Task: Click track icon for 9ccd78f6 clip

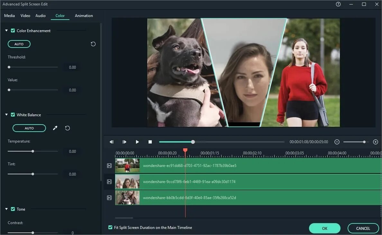Action: (109, 182)
